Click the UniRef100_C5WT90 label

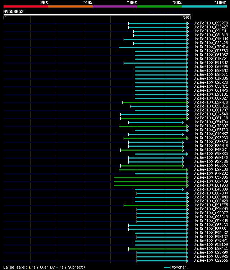pos(211,122)
